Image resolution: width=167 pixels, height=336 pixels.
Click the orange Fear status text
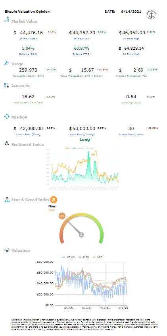tap(52, 210)
